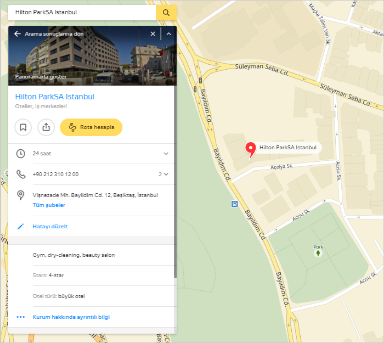384x343 pixels.
Task: Open the Tüm şubeler link
Action: (49, 205)
